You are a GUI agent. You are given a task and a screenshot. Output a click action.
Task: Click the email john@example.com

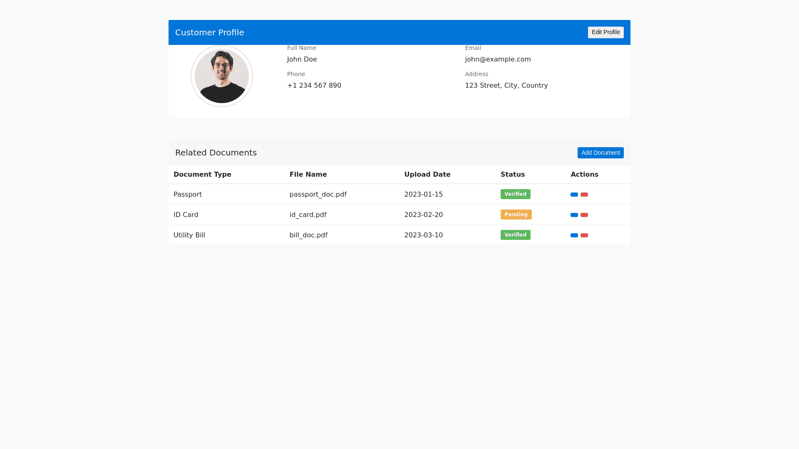pyautogui.click(x=498, y=59)
